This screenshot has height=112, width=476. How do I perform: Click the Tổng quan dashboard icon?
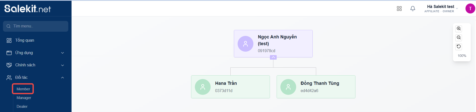click(x=9, y=40)
